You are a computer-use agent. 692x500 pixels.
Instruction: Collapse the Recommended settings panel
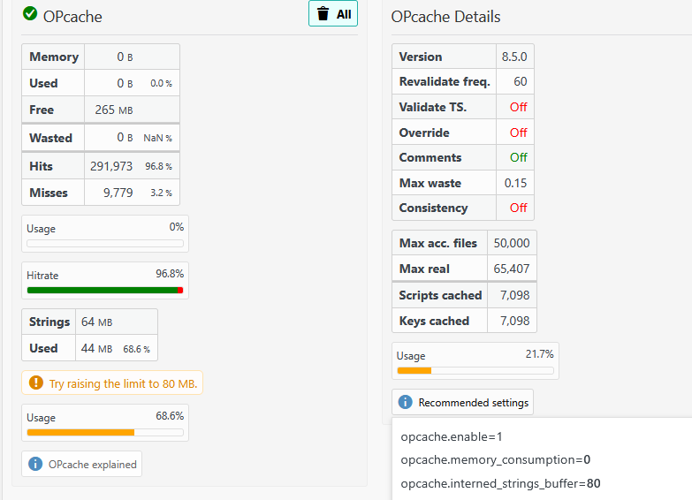[462, 402]
